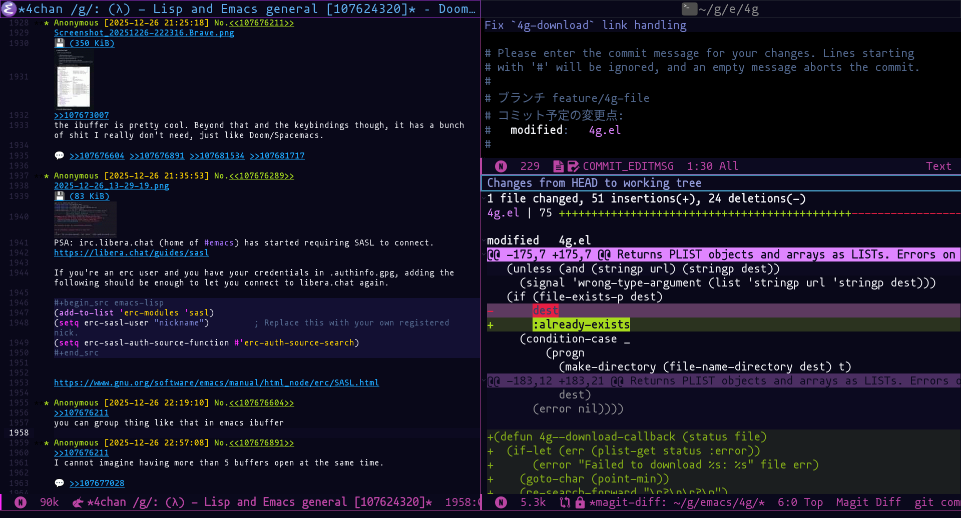Open the gnu.org erc SASL manual link
Viewport: 961px width, 518px height.
(x=217, y=383)
